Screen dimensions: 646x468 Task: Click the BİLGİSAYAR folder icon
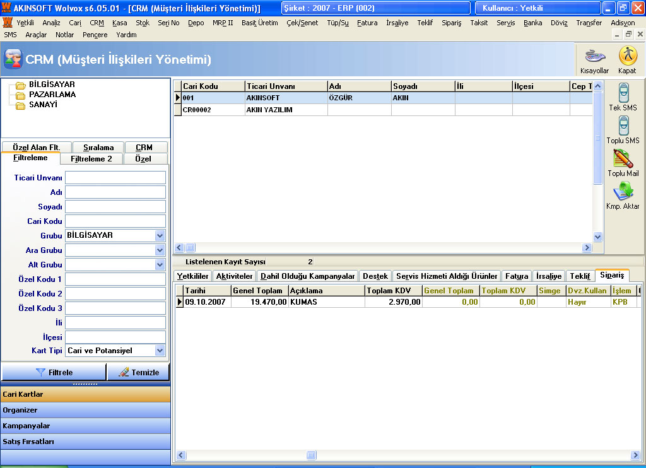21,85
